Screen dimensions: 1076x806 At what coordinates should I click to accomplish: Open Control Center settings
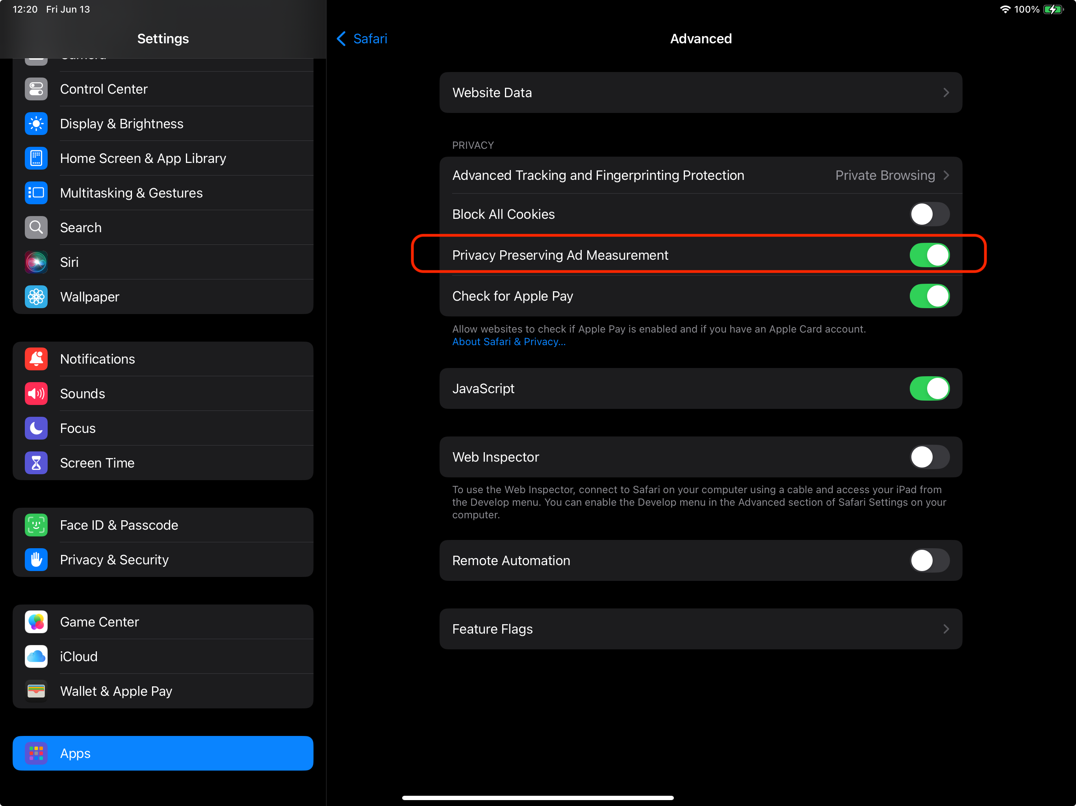(x=163, y=89)
